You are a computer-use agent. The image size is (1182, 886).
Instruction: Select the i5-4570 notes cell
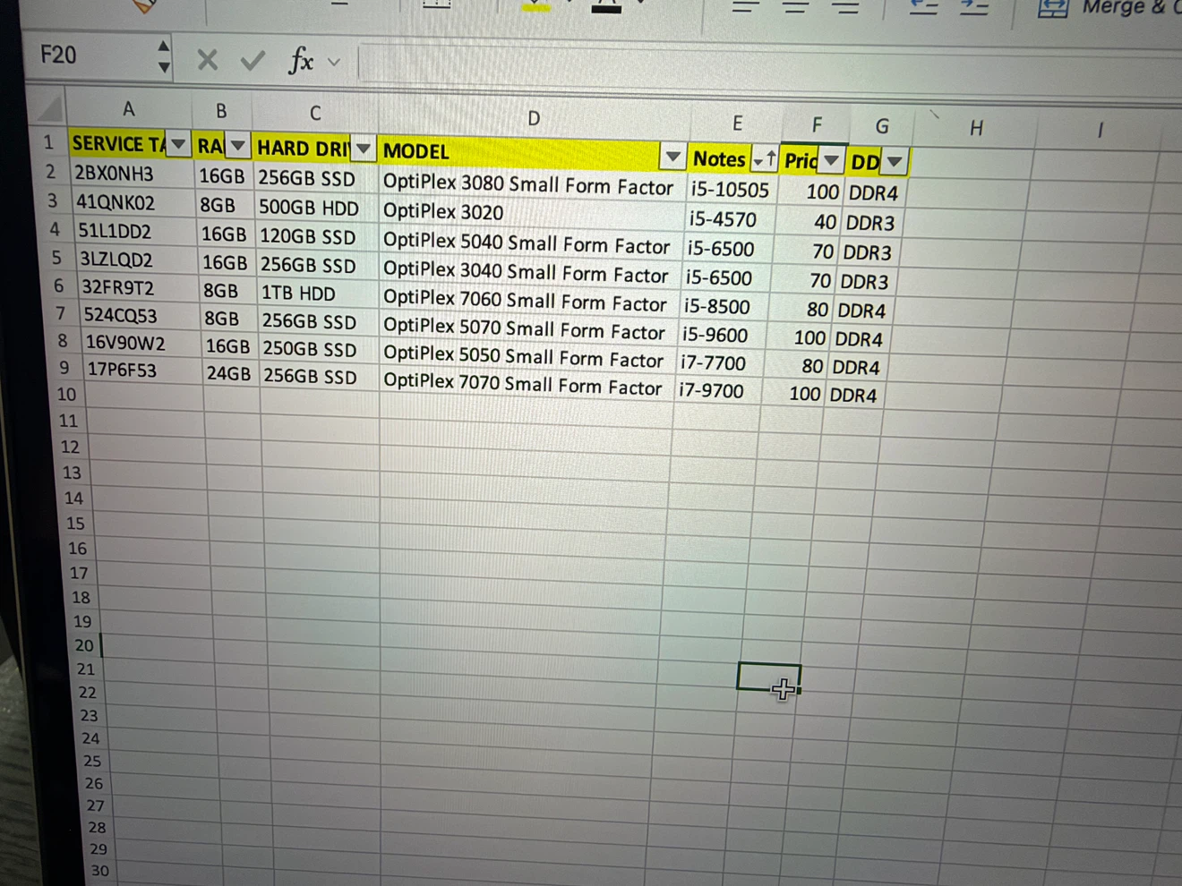731,219
